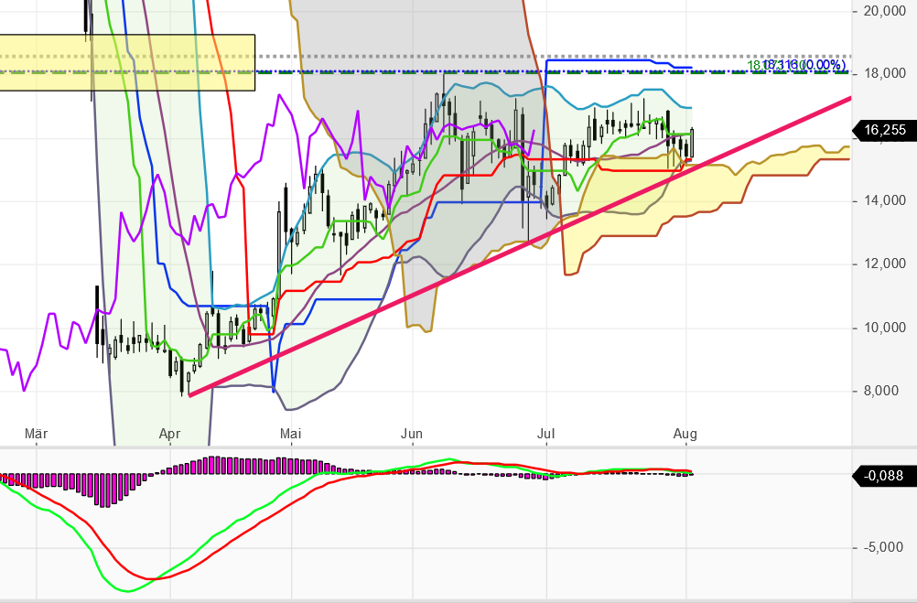Click the Mär month label

click(x=37, y=434)
